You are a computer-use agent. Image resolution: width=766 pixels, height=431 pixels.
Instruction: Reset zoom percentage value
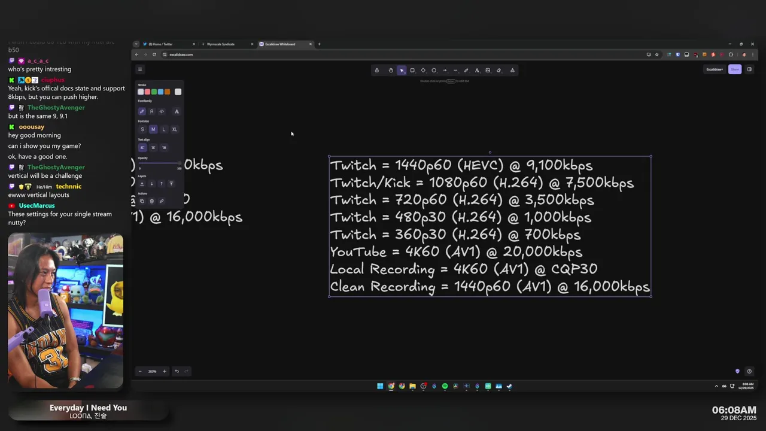152,371
